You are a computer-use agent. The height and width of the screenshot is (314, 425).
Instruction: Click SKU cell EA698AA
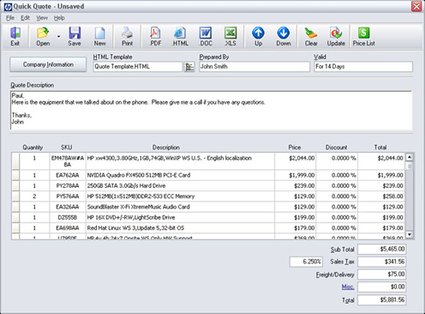coord(68,228)
